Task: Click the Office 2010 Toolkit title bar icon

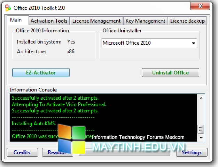Action: tap(8, 8)
